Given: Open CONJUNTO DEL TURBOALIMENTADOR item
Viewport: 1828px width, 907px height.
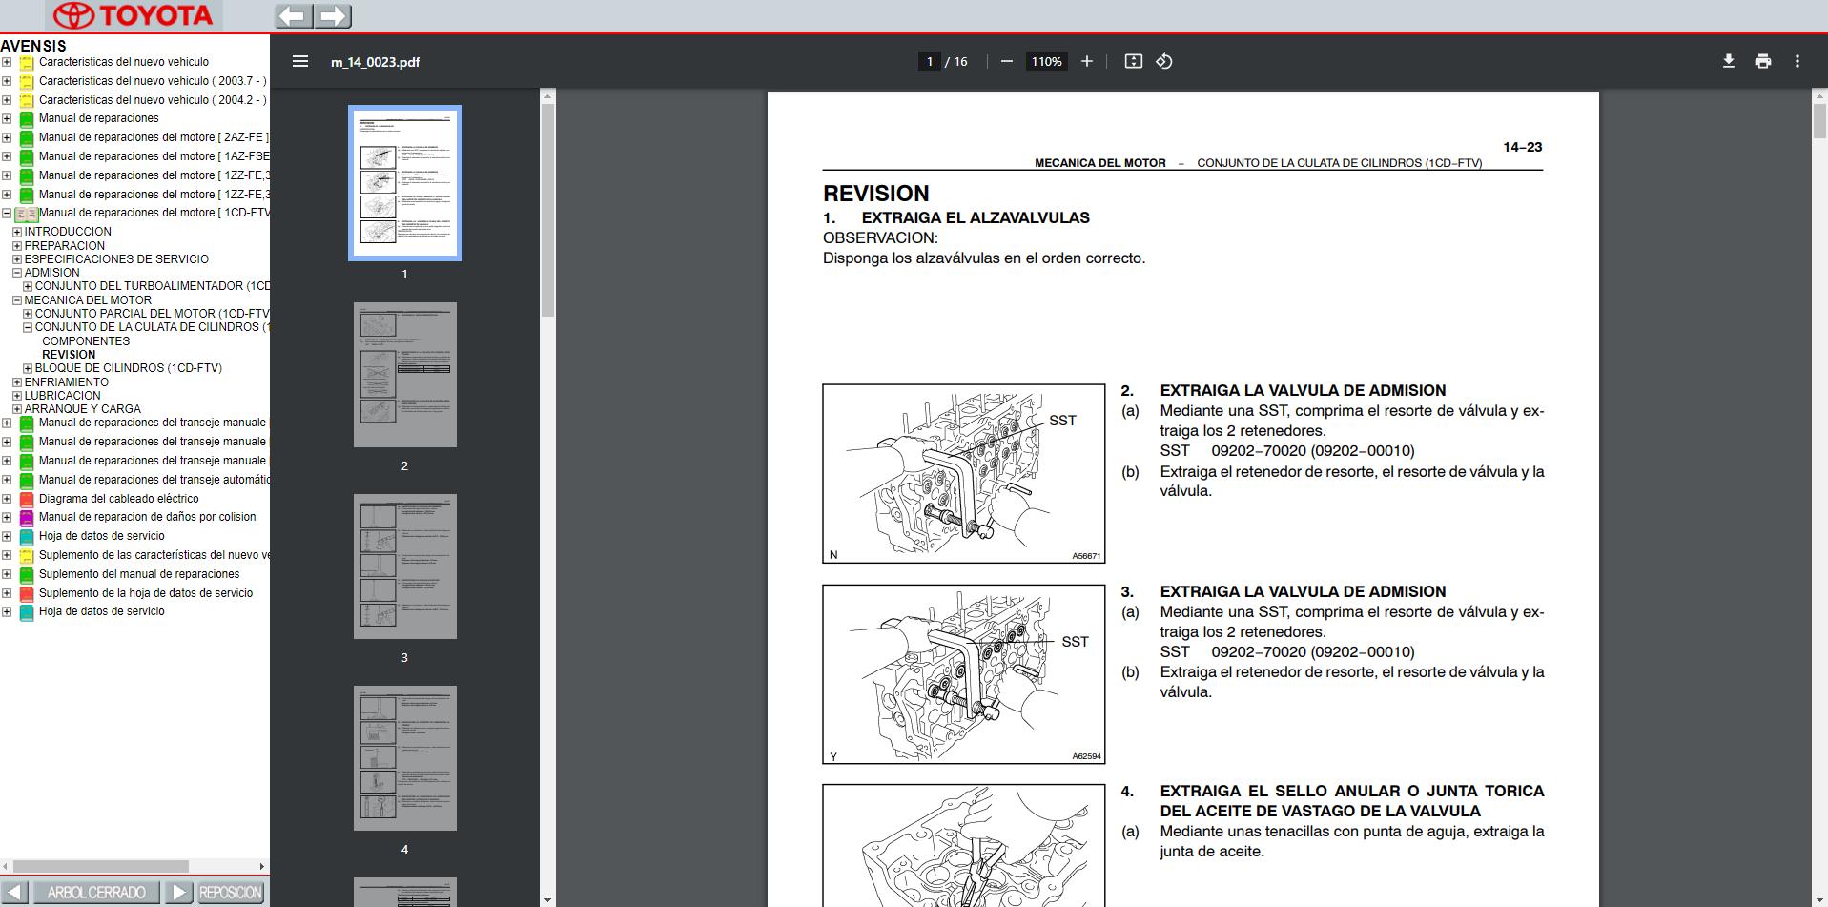Looking at the screenshot, I should (x=153, y=286).
